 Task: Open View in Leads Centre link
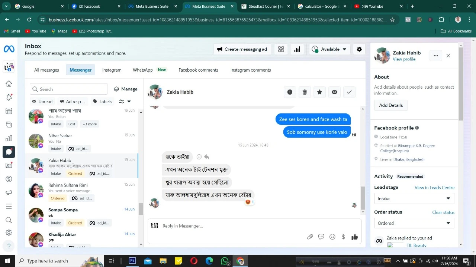click(434, 188)
